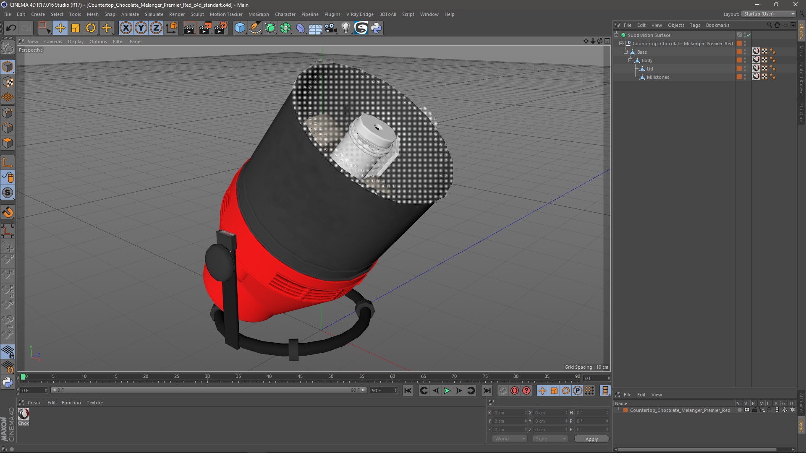Viewport: 806px width, 453px height.
Task: Select the Live Selection tool
Action: pos(44,28)
